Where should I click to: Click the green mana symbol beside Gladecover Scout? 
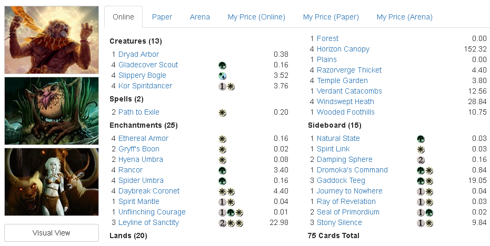coord(223,65)
